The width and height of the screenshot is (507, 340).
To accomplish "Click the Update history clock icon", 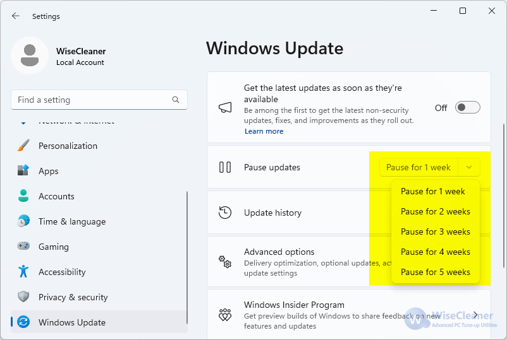I will pos(225,213).
